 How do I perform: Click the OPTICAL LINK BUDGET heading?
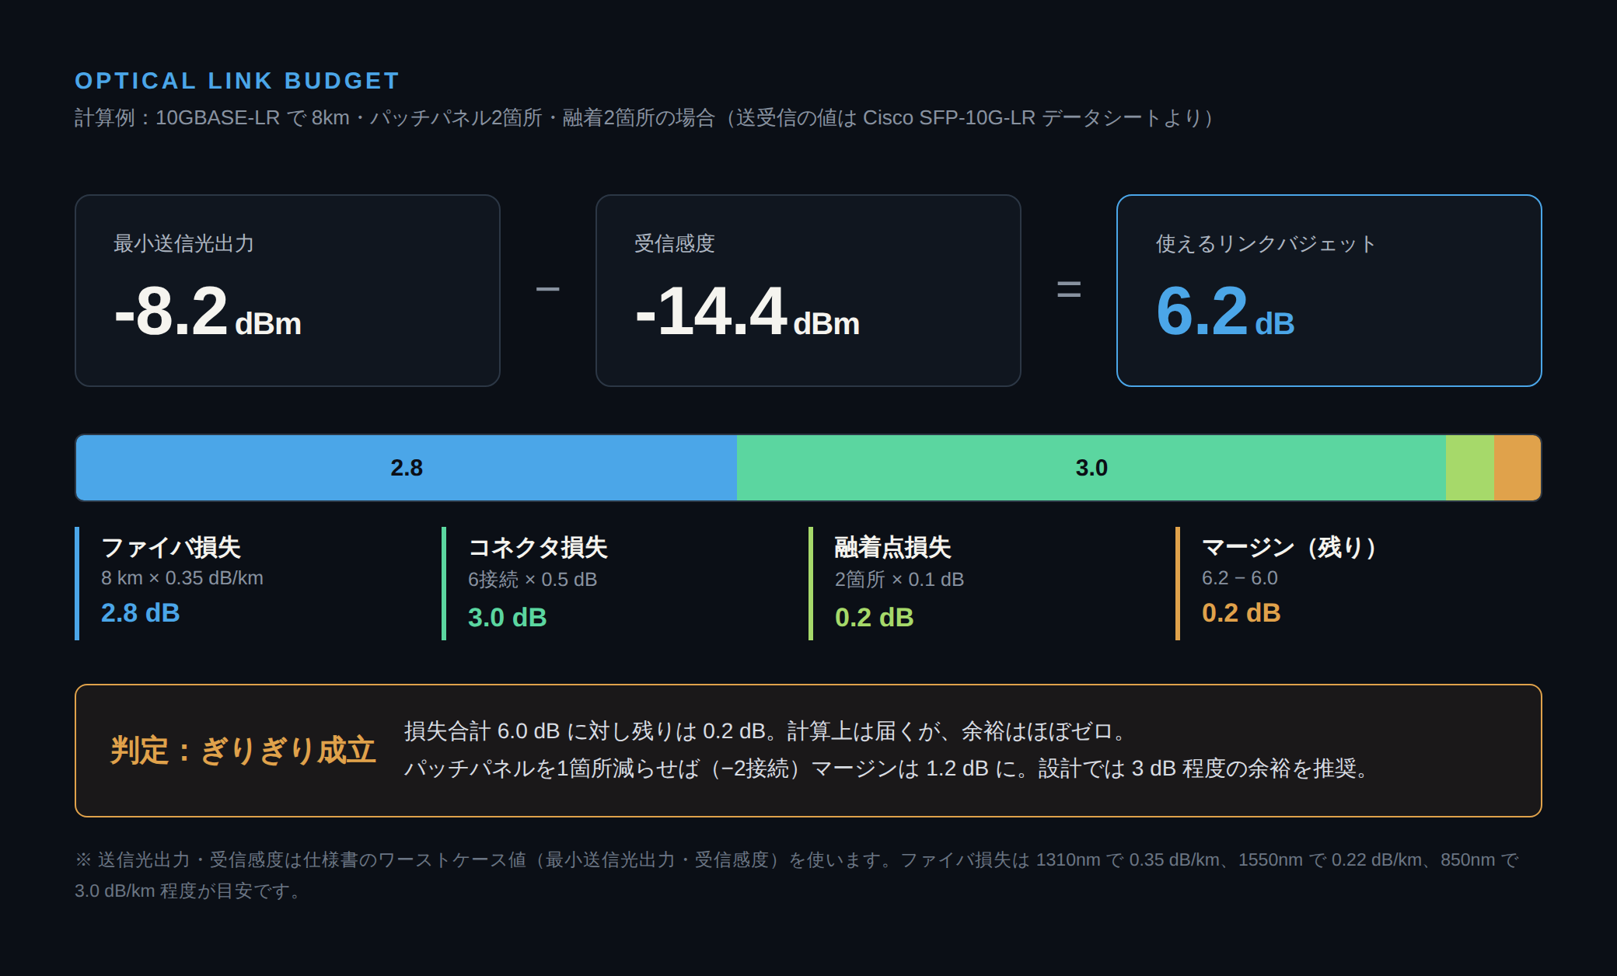(x=237, y=81)
